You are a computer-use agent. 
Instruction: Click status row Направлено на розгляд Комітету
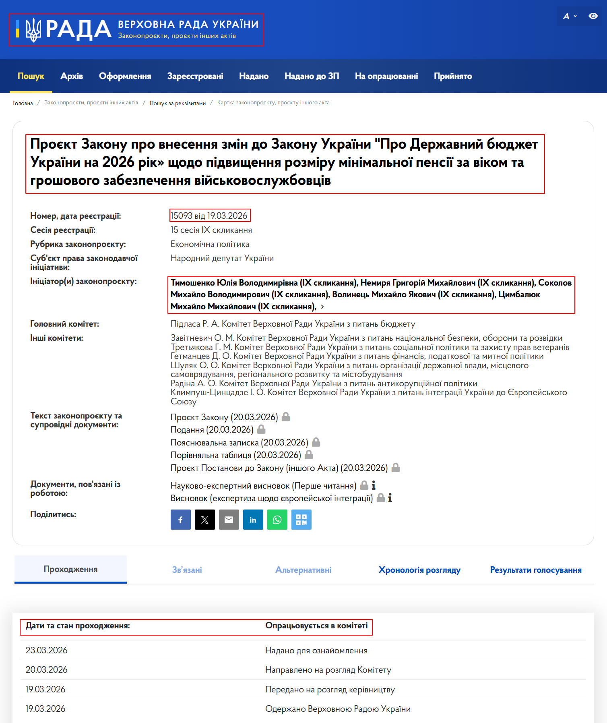coord(303,669)
